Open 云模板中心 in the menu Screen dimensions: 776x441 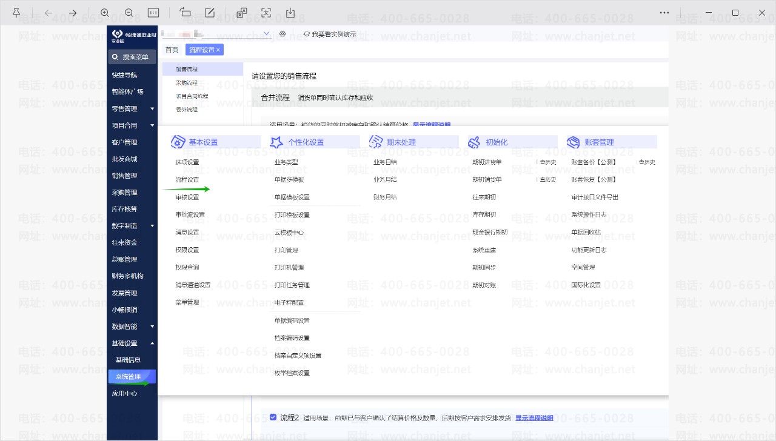tap(289, 233)
